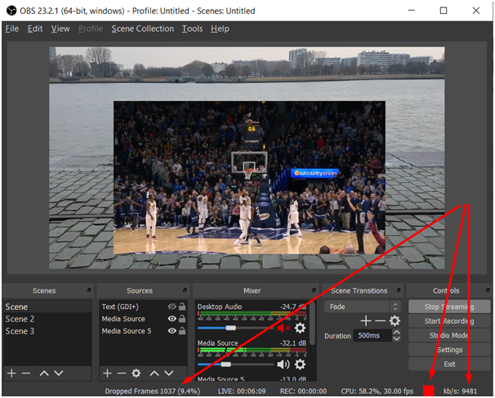Open transition properties gear in Scene Transitions
Viewport: 495px width, 398px height.
tap(395, 321)
